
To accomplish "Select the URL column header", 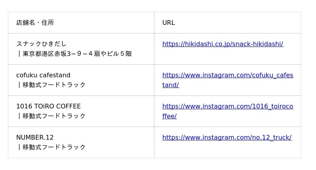I will [x=169, y=22].
